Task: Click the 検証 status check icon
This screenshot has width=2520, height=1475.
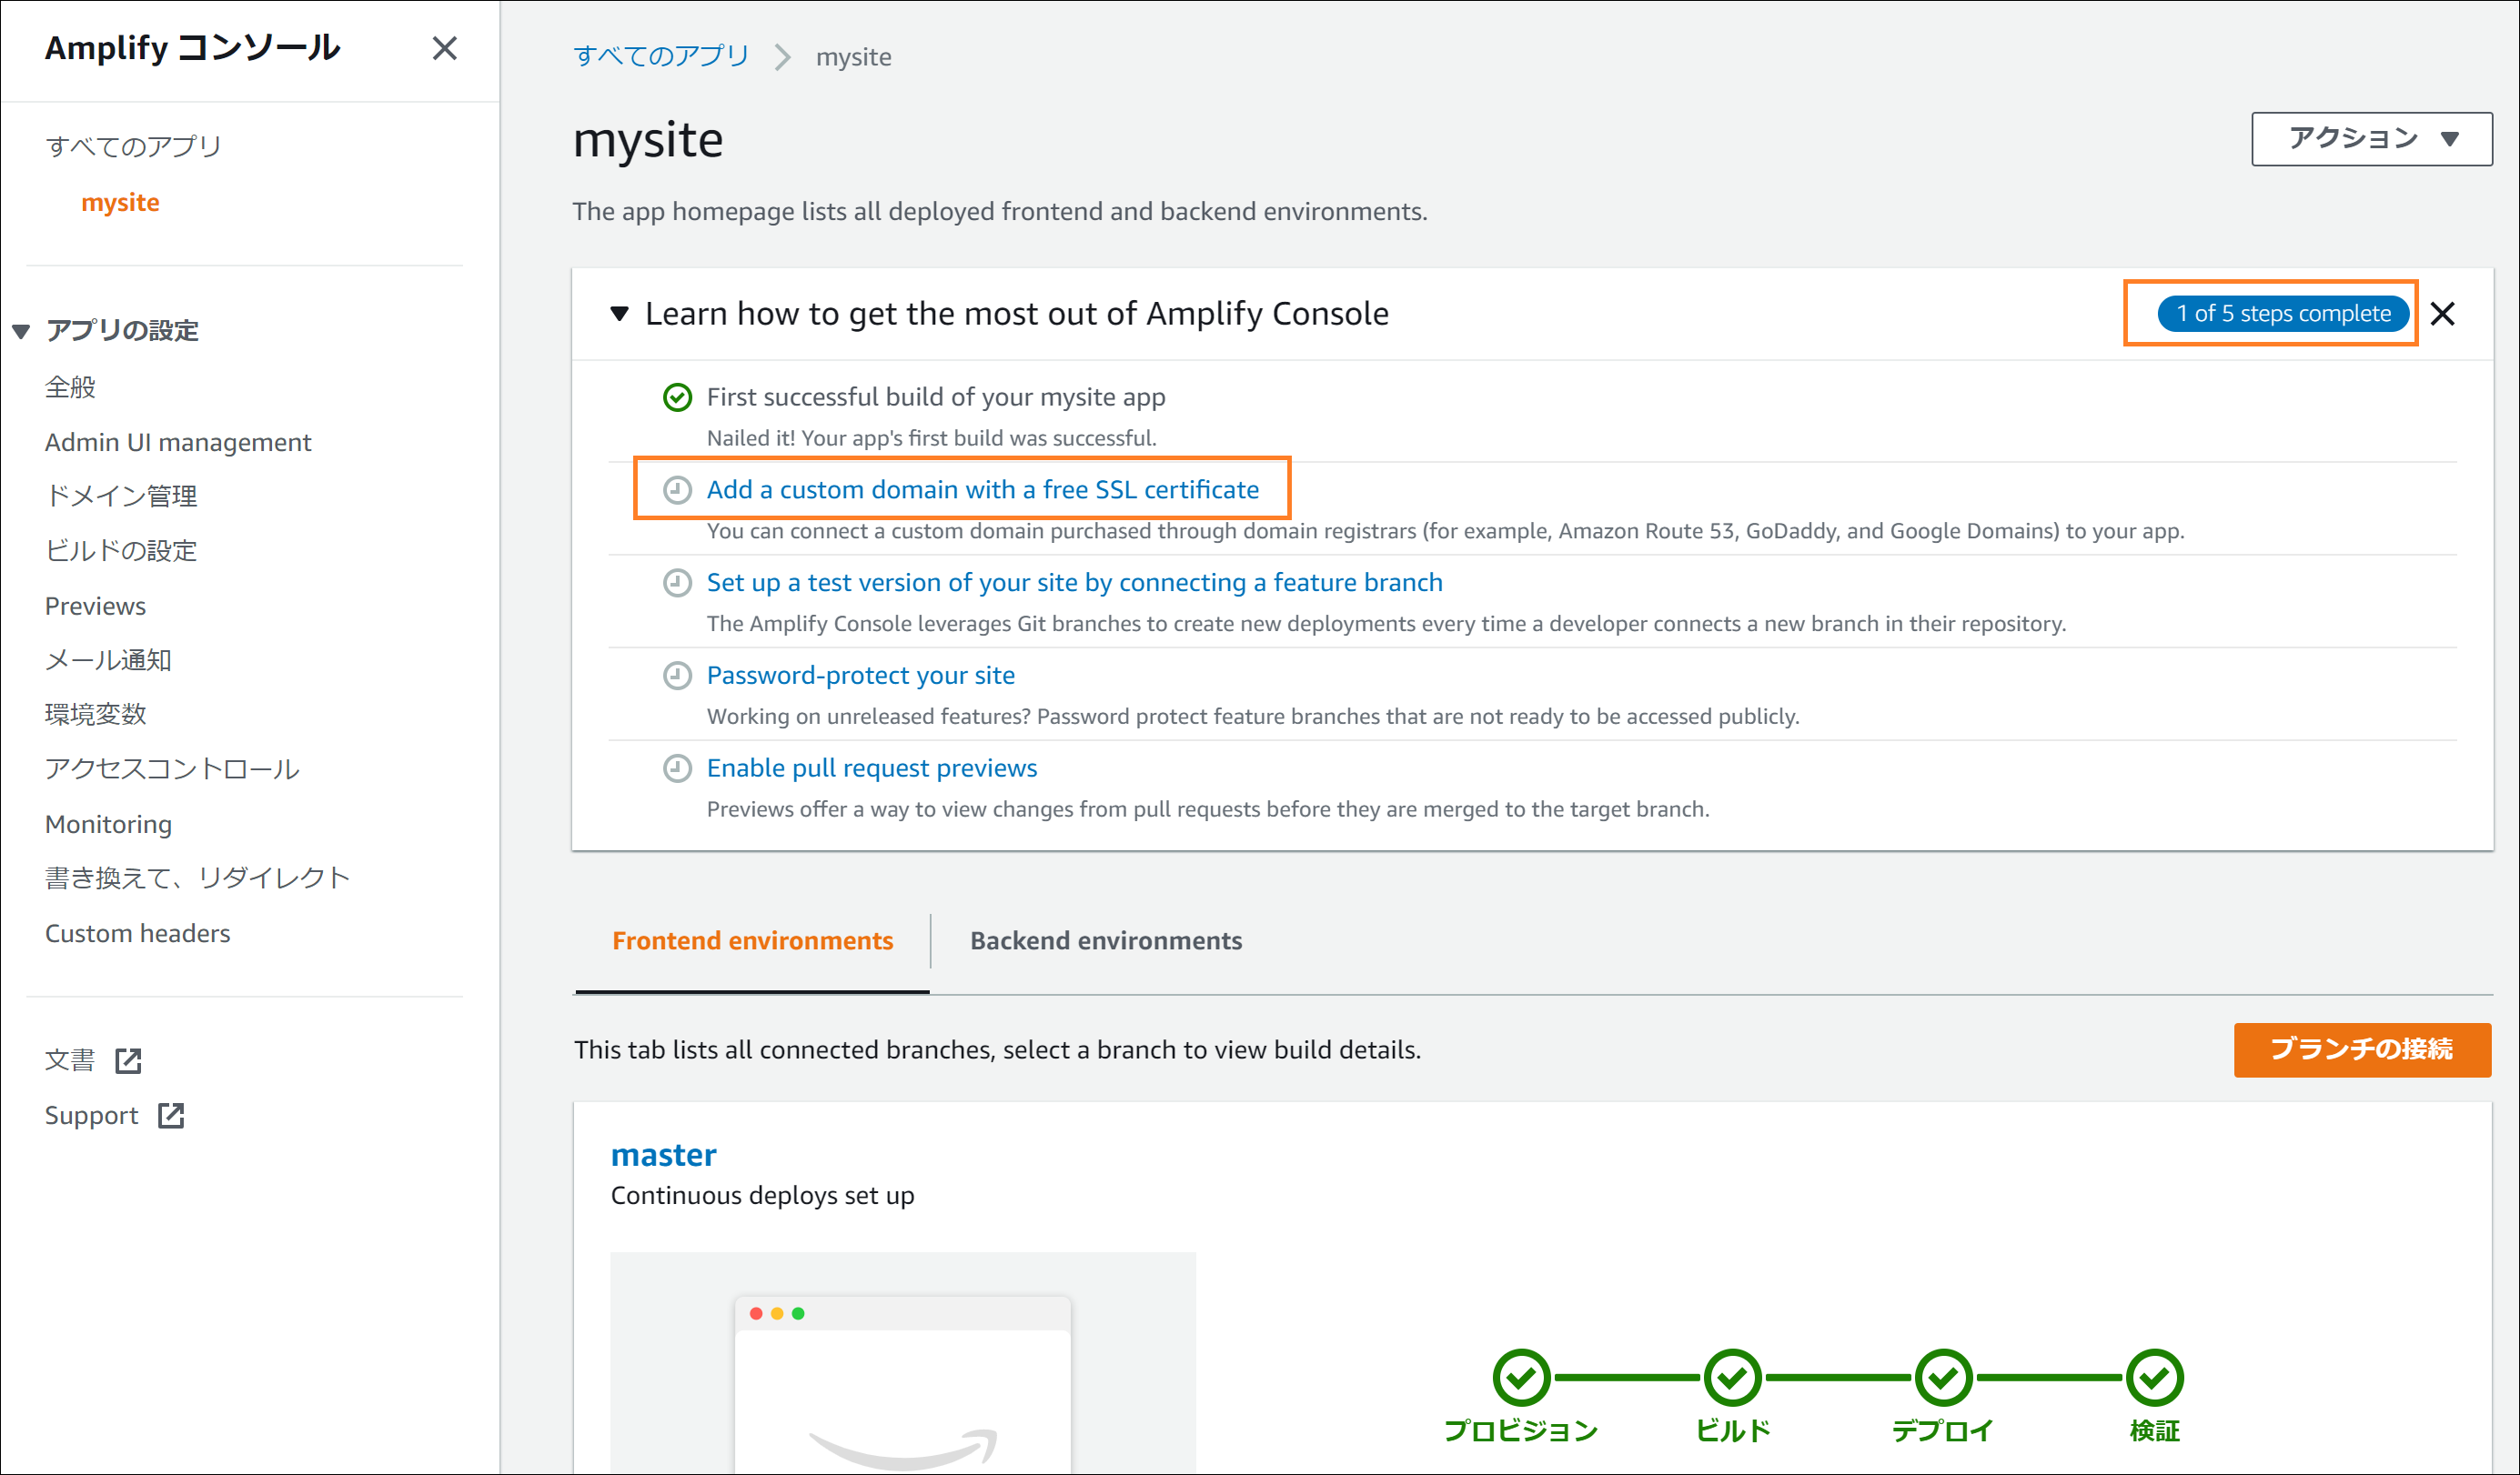Action: click(2155, 1378)
